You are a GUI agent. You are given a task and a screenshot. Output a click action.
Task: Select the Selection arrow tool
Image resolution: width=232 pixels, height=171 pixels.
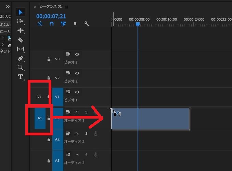click(21, 12)
